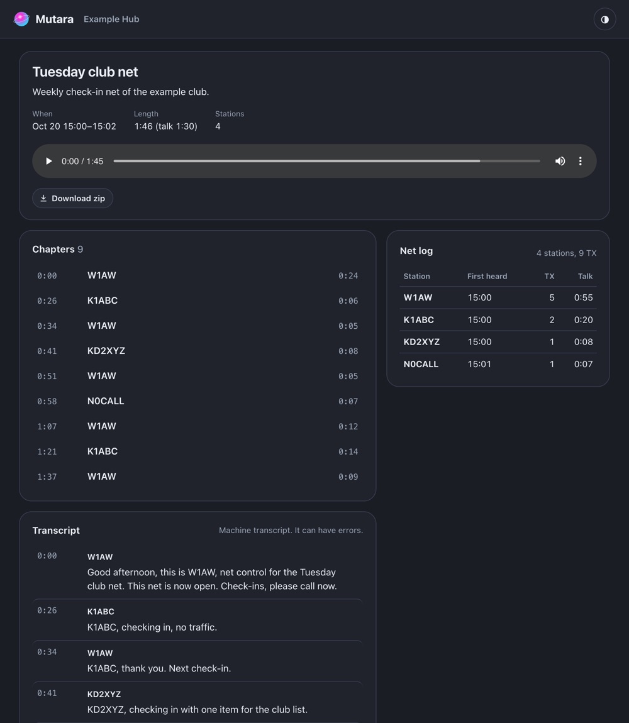Download the recording zip file

coord(72,198)
